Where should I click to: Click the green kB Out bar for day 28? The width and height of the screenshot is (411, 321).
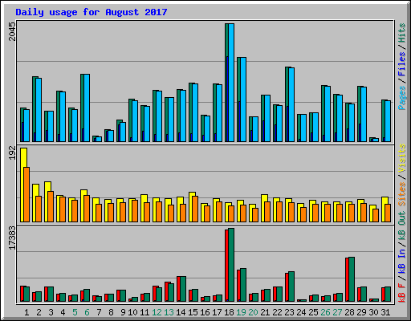pyautogui.click(x=352, y=279)
